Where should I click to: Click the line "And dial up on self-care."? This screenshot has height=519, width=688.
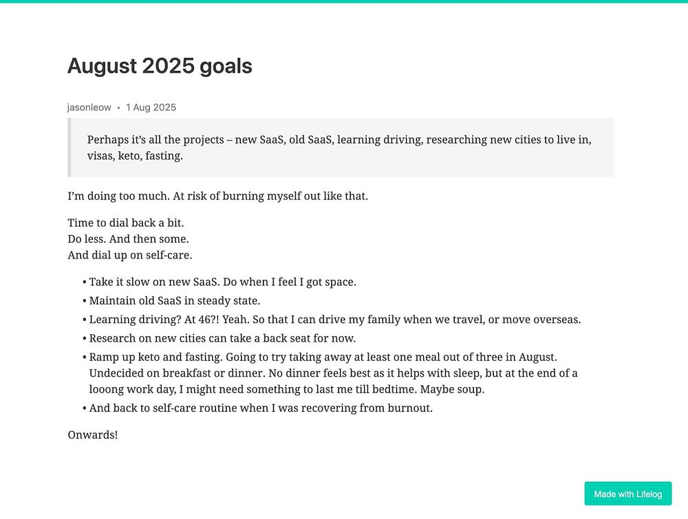point(130,255)
